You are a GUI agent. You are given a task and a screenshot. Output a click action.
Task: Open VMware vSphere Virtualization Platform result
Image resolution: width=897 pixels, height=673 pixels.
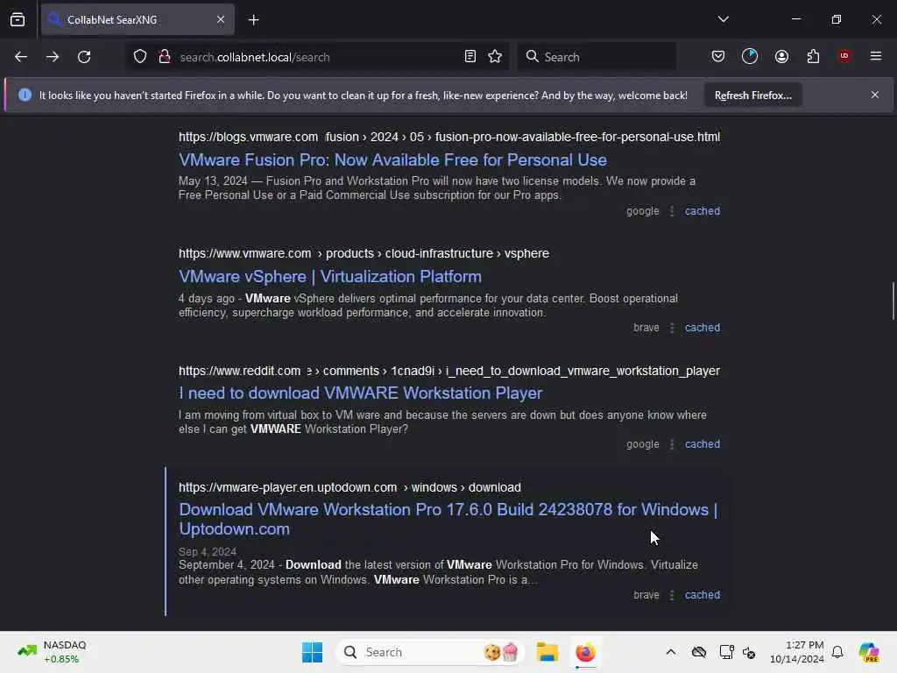pos(329,276)
